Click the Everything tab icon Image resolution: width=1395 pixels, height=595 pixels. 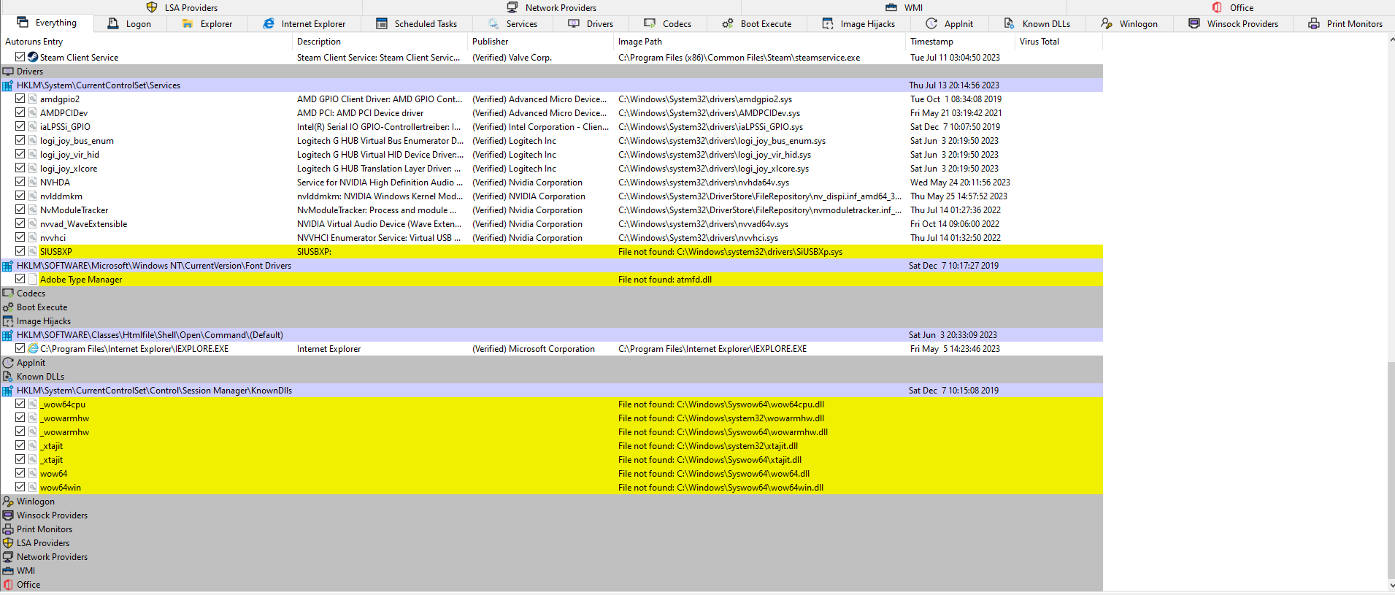tap(23, 22)
